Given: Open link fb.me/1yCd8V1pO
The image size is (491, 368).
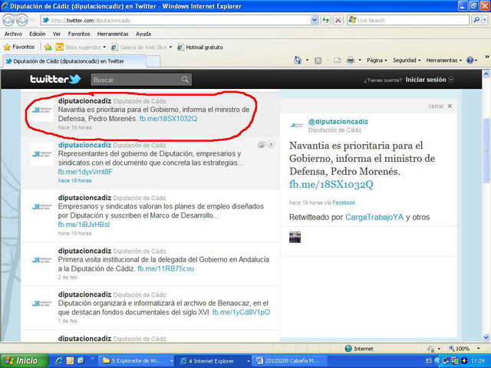Looking at the screenshot, I should [x=241, y=312].
